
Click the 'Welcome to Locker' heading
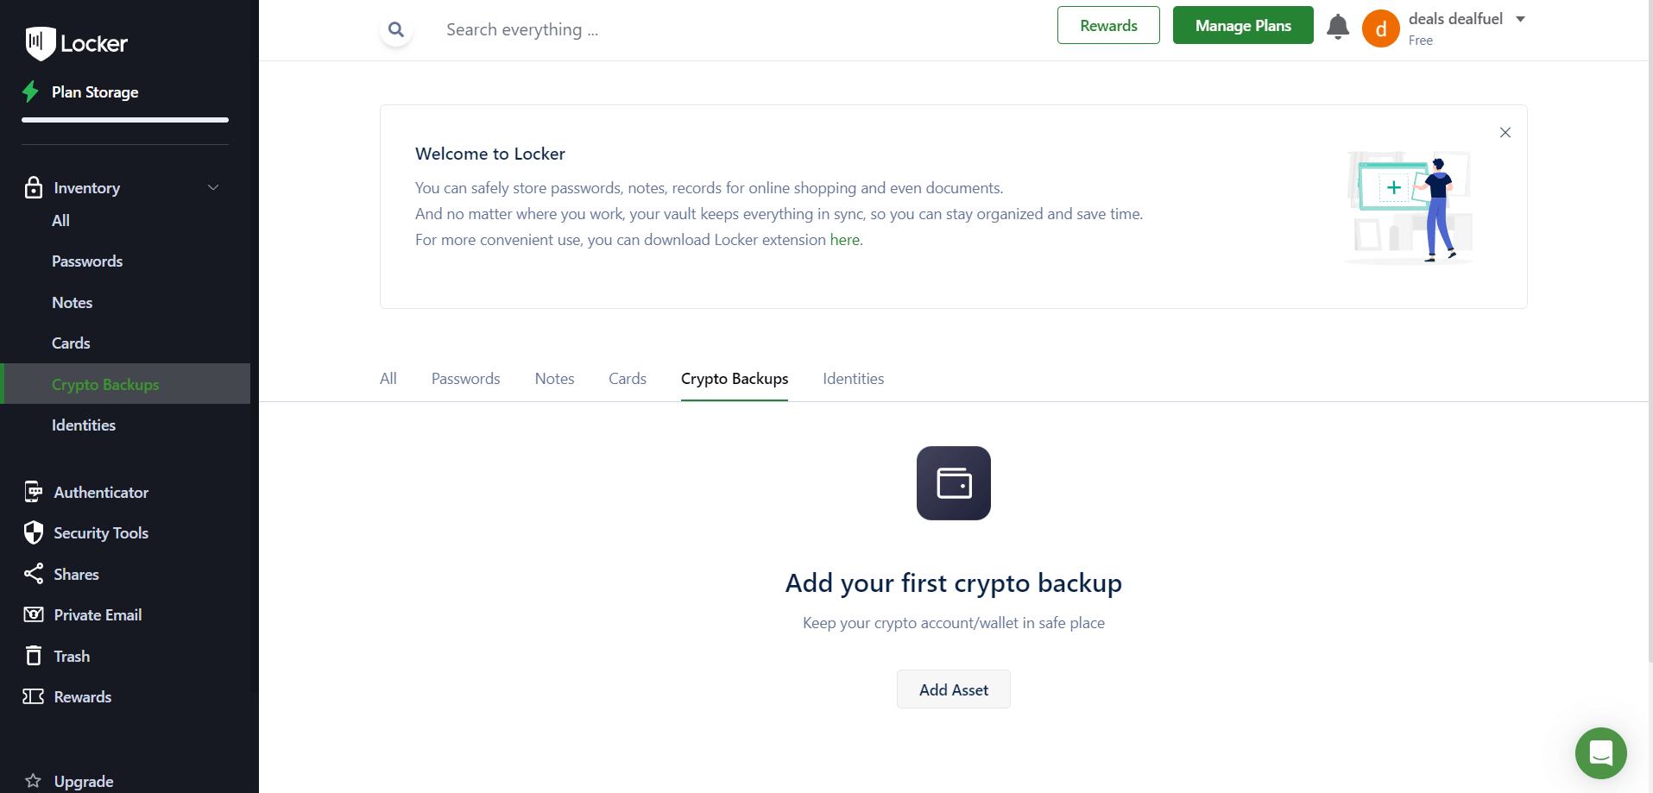click(x=490, y=154)
